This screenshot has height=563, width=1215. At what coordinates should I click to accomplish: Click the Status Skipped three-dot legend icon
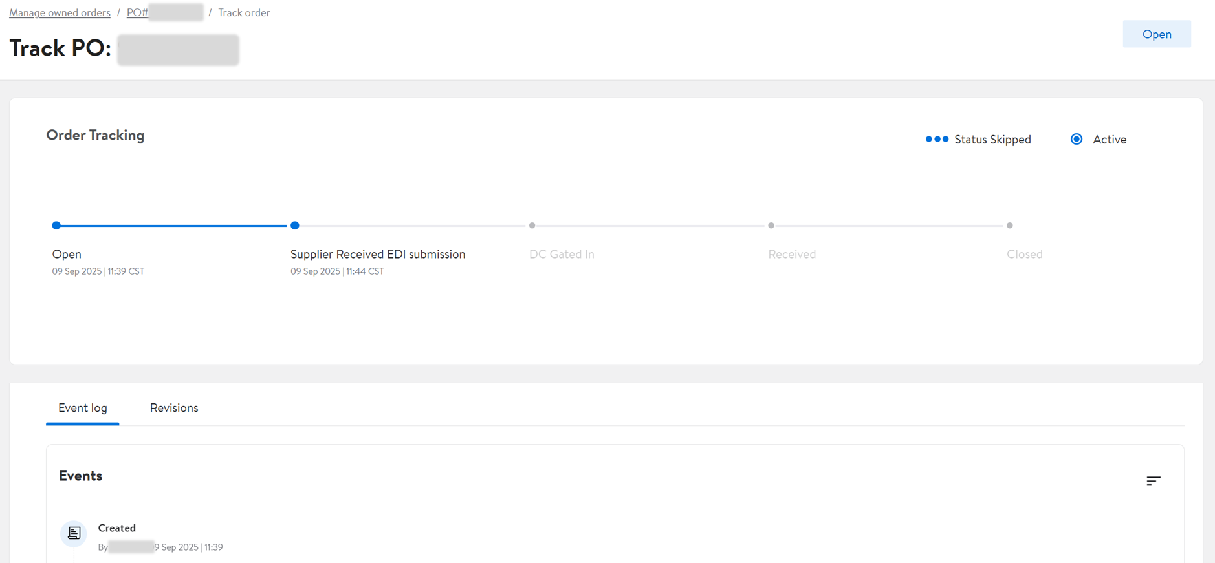[x=936, y=139]
